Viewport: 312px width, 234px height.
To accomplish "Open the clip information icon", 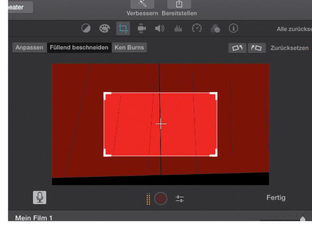I will (233, 28).
